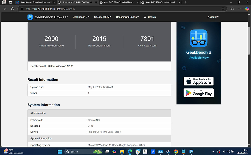This screenshot has height=155, width=251.
Task: Click the browser profile avatar
Action: click(4, 2)
